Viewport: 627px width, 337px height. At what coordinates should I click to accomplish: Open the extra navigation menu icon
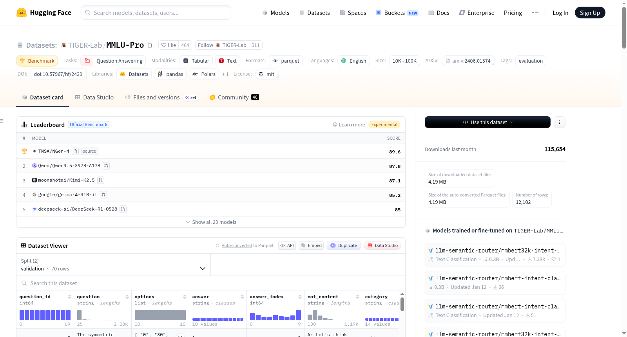click(x=535, y=13)
